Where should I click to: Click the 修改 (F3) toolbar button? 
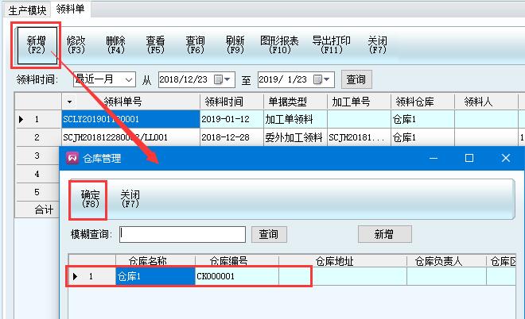pyautogui.click(x=76, y=44)
